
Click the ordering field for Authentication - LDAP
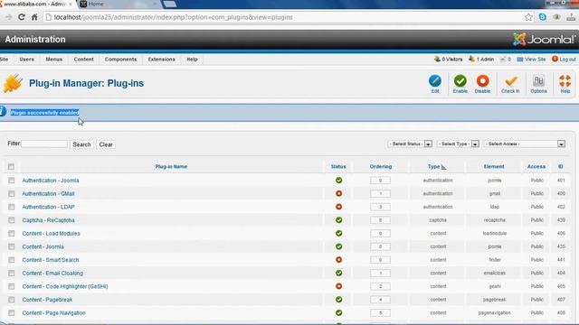380,207
